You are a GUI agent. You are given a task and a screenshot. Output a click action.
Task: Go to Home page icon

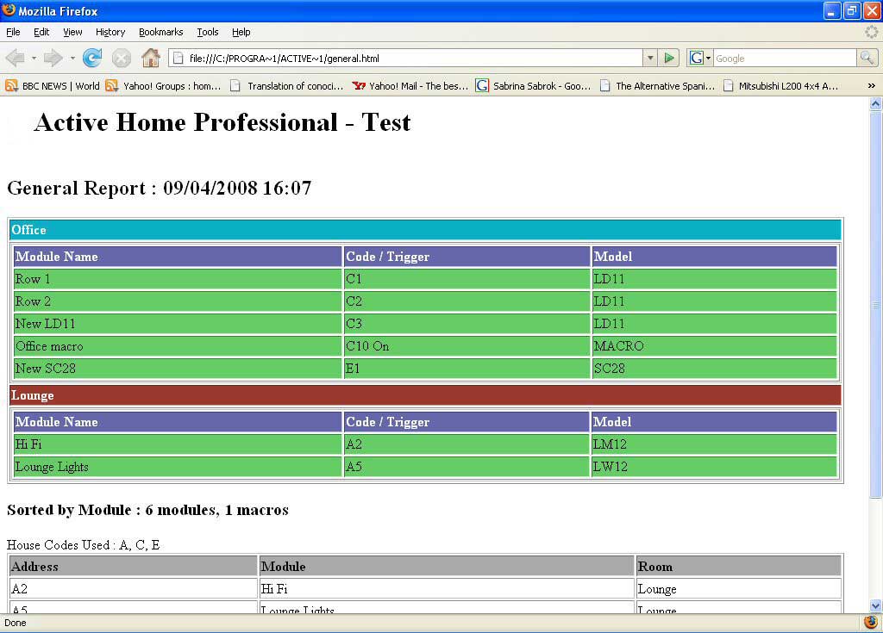[x=151, y=59]
